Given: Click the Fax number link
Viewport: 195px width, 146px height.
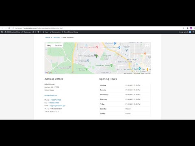Looking at the screenshot, I should click(x=54, y=103).
